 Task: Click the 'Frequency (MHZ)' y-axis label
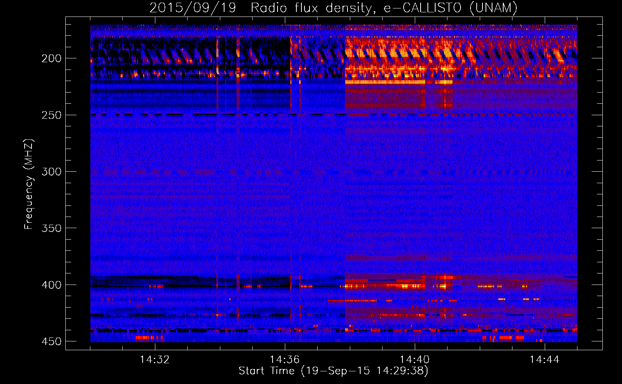pos(29,184)
